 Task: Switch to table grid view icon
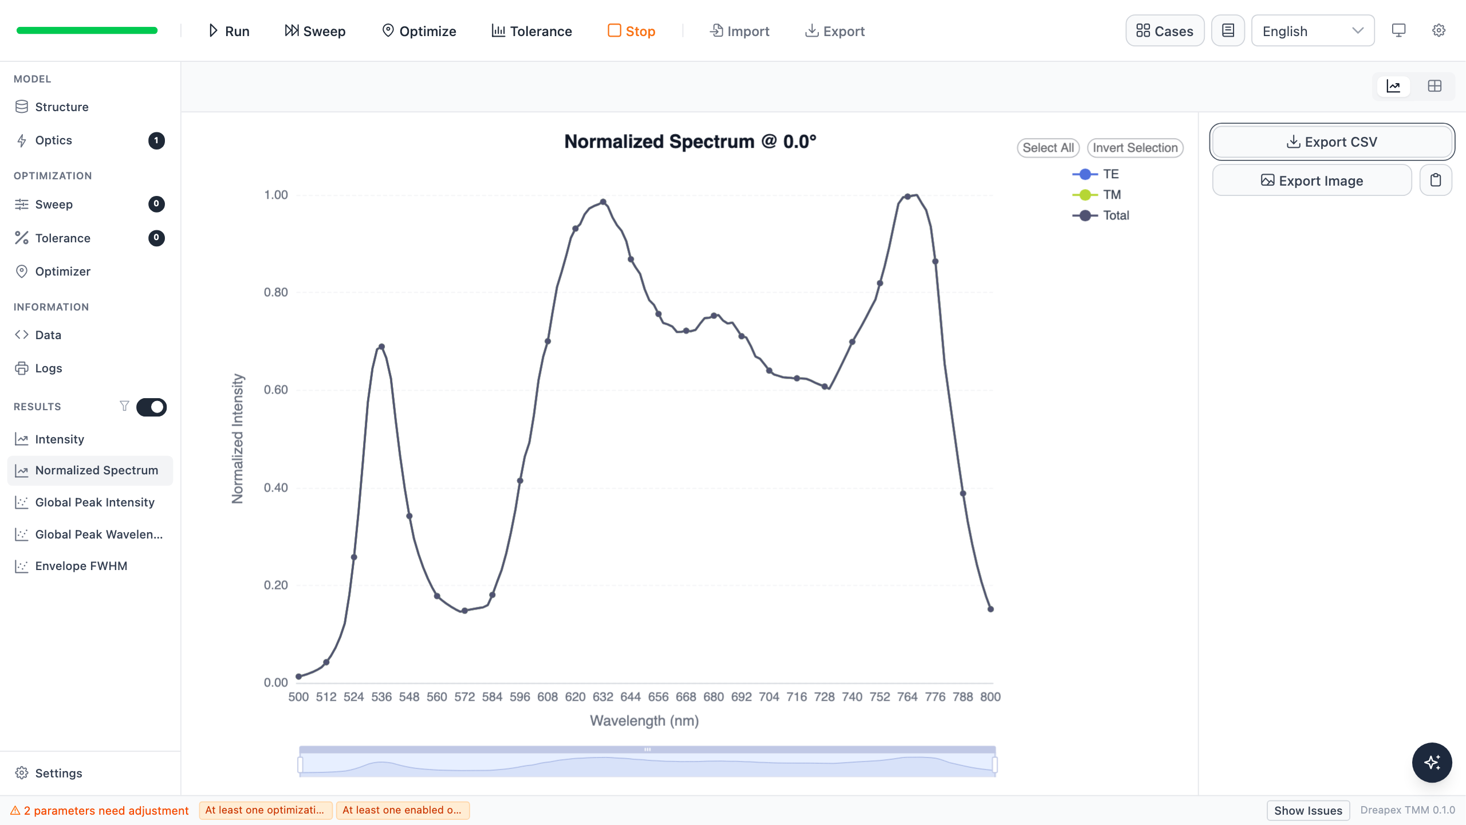(1435, 86)
